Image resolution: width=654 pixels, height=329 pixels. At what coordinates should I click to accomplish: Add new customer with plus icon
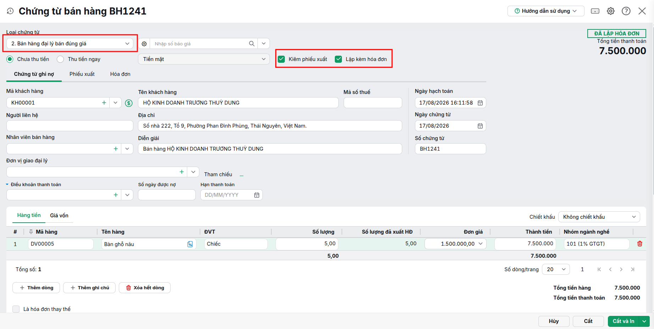104,103
